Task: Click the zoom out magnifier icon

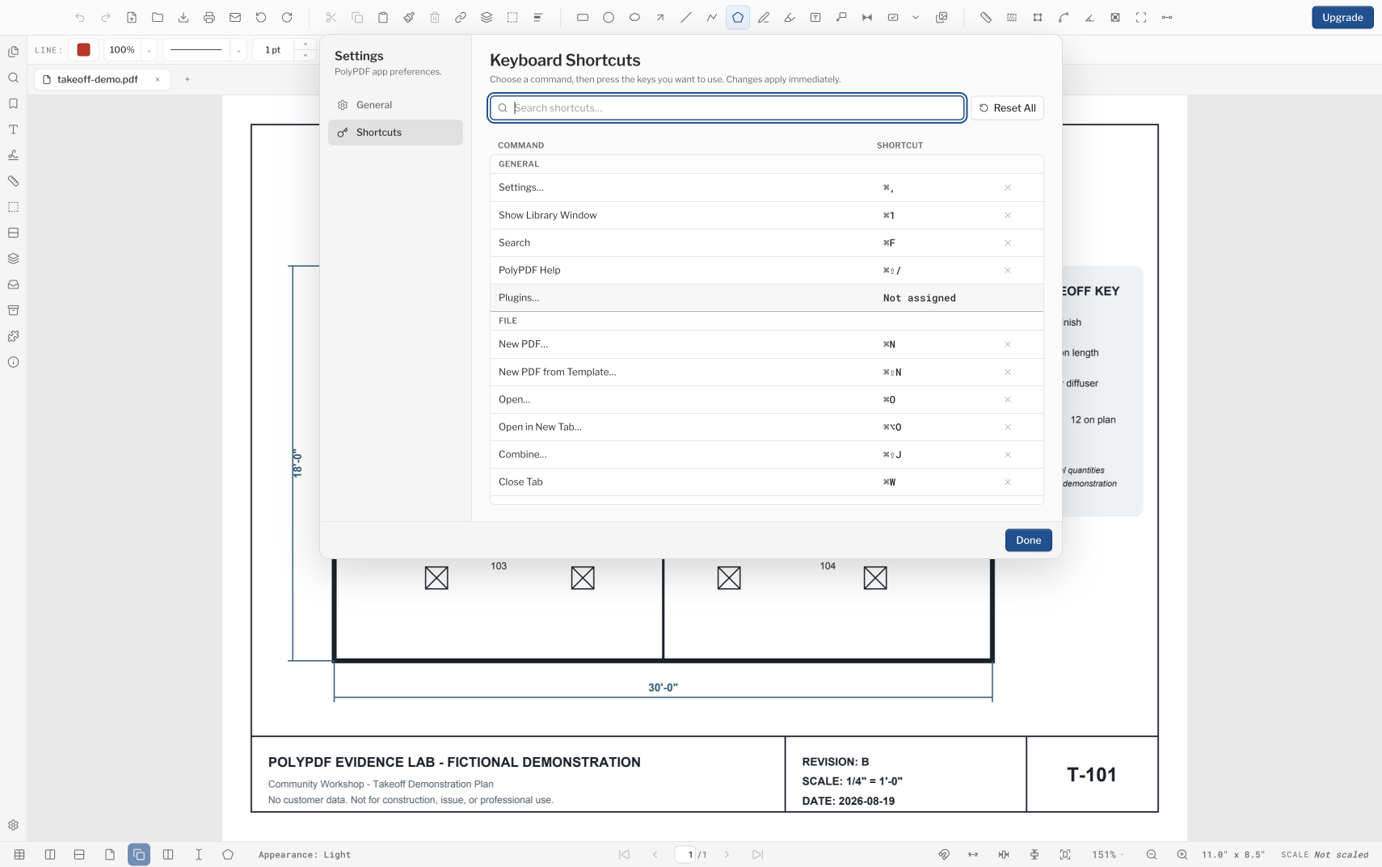Action: pos(1152,854)
